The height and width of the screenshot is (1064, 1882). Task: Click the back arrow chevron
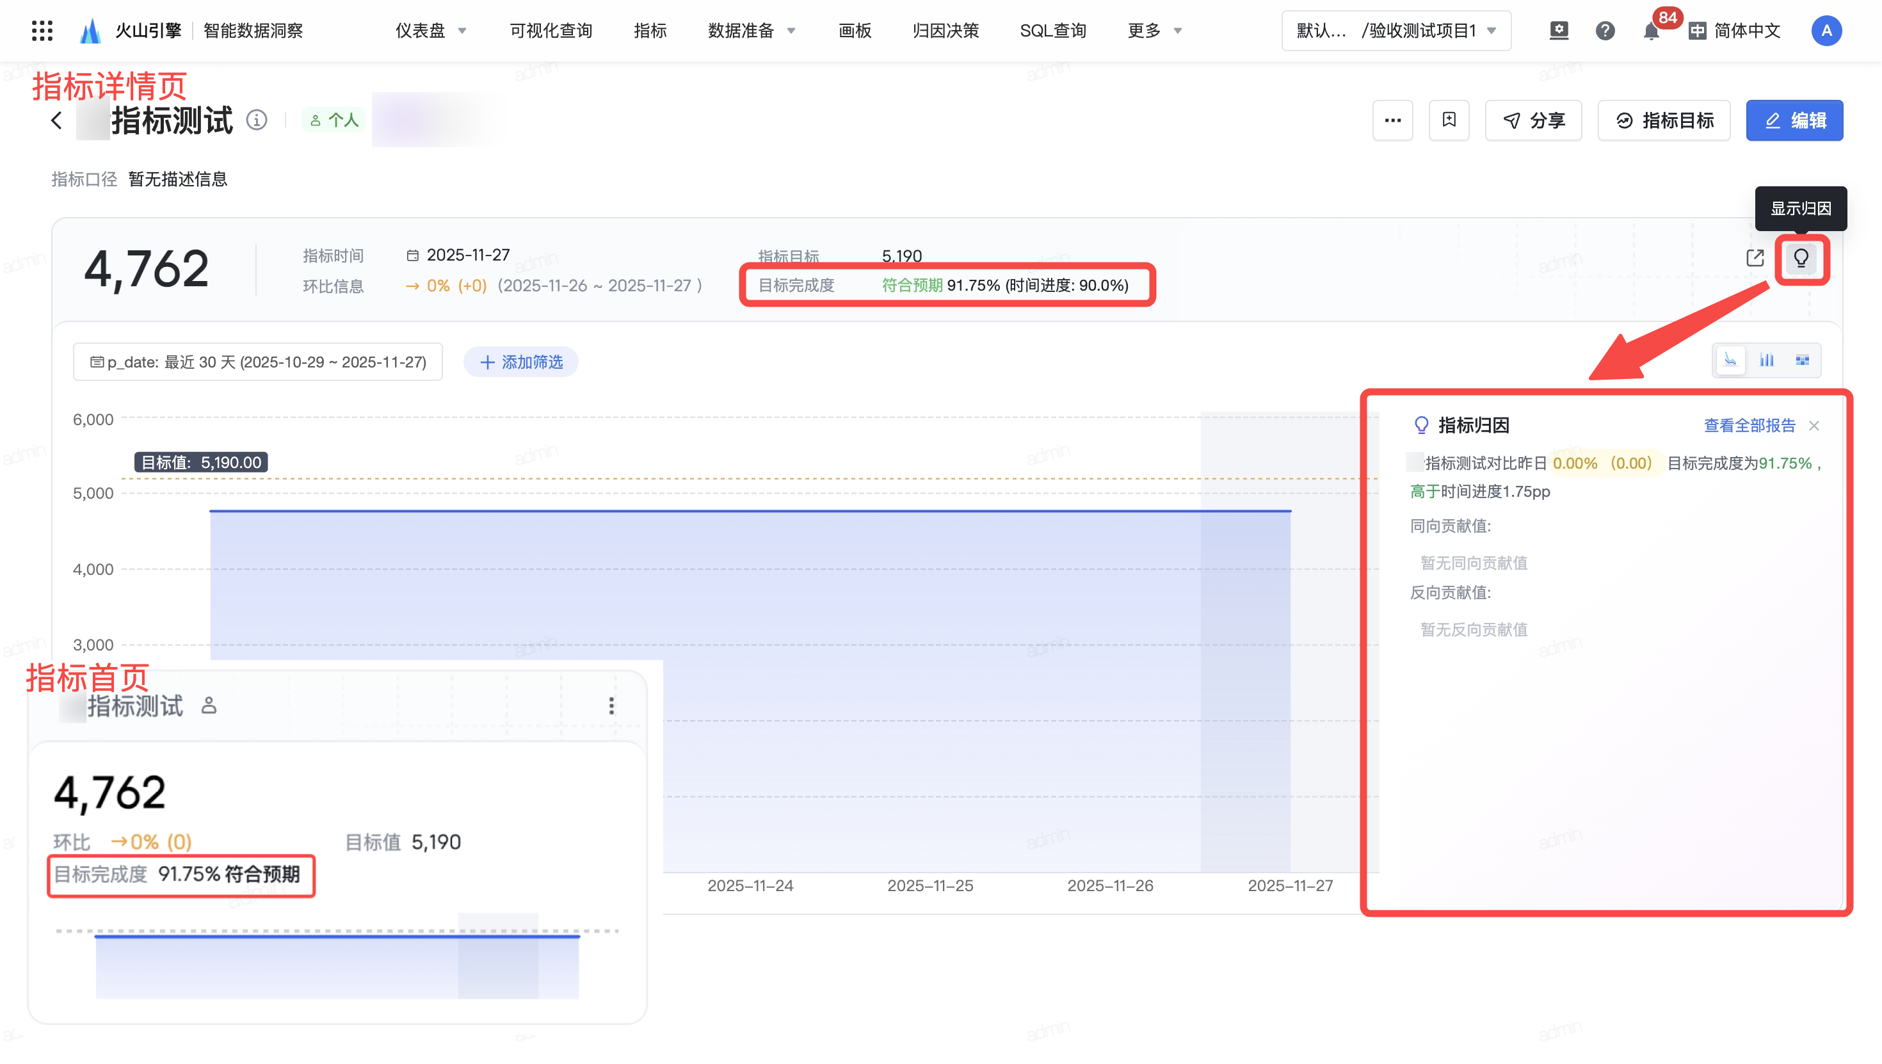(x=57, y=120)
